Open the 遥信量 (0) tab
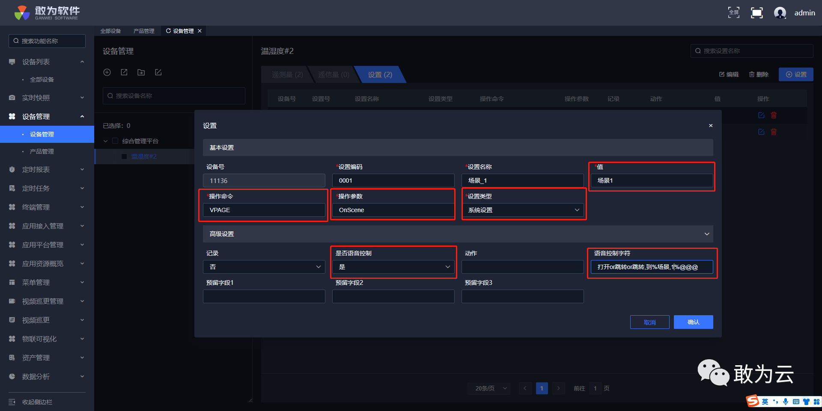Viewport: 822px width, 411px height. click(x=334, y=75)
